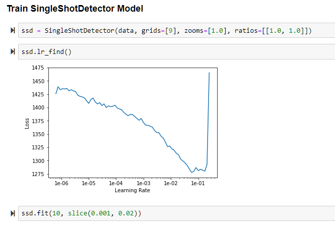The height and width of the screenshot is (226, 335).
Task: Click into the SingleShotDetector code cell
Action: click(x=176, y=30)
